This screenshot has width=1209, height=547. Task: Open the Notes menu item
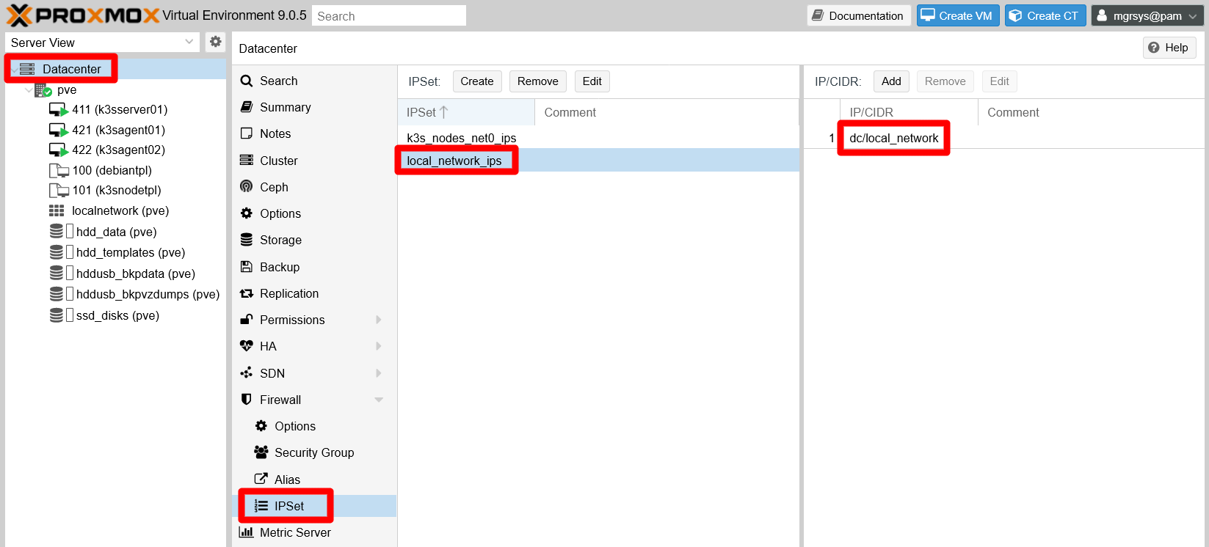coord(314,133)
